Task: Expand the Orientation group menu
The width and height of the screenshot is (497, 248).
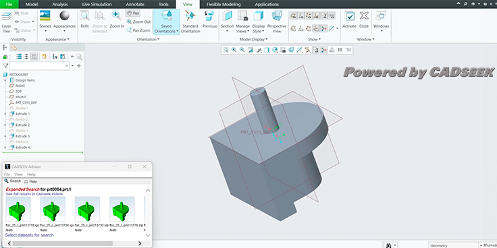Action: pos(148,39)
